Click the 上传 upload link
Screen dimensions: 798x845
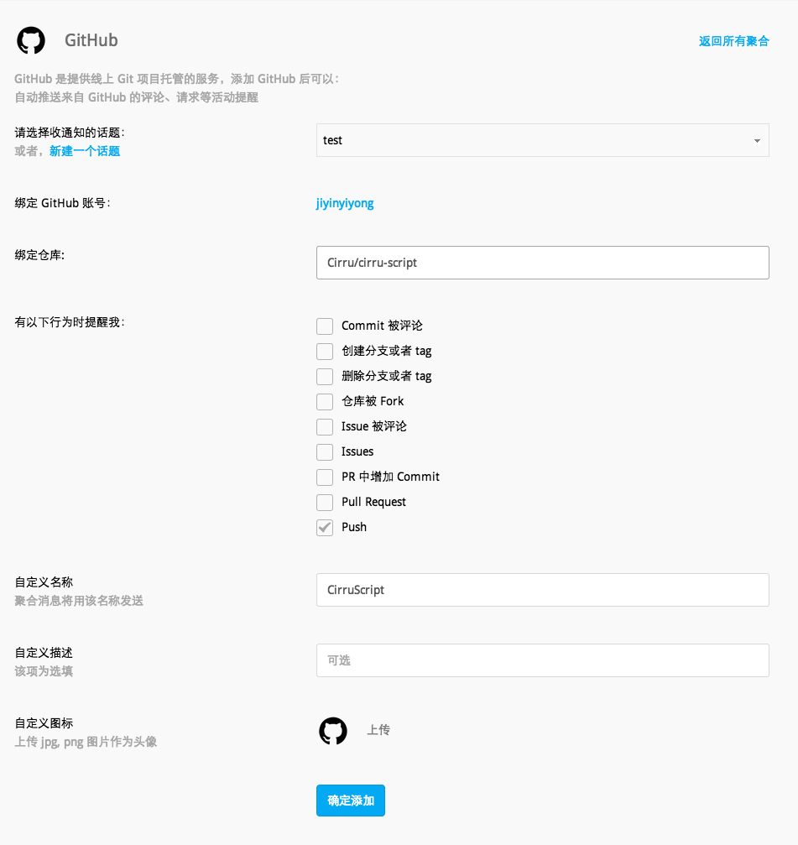coord(378,730)
